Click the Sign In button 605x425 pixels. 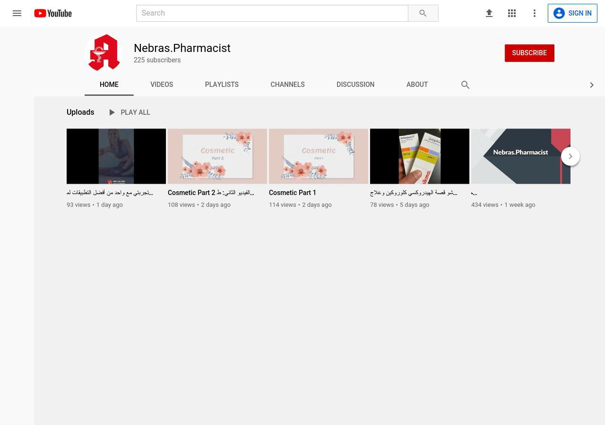(572, 13)
